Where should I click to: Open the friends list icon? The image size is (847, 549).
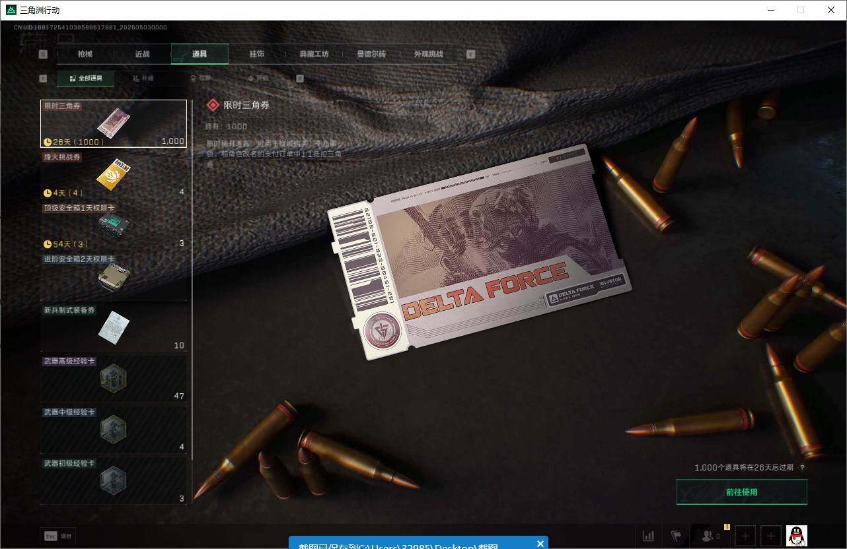(x=710, y=536)
